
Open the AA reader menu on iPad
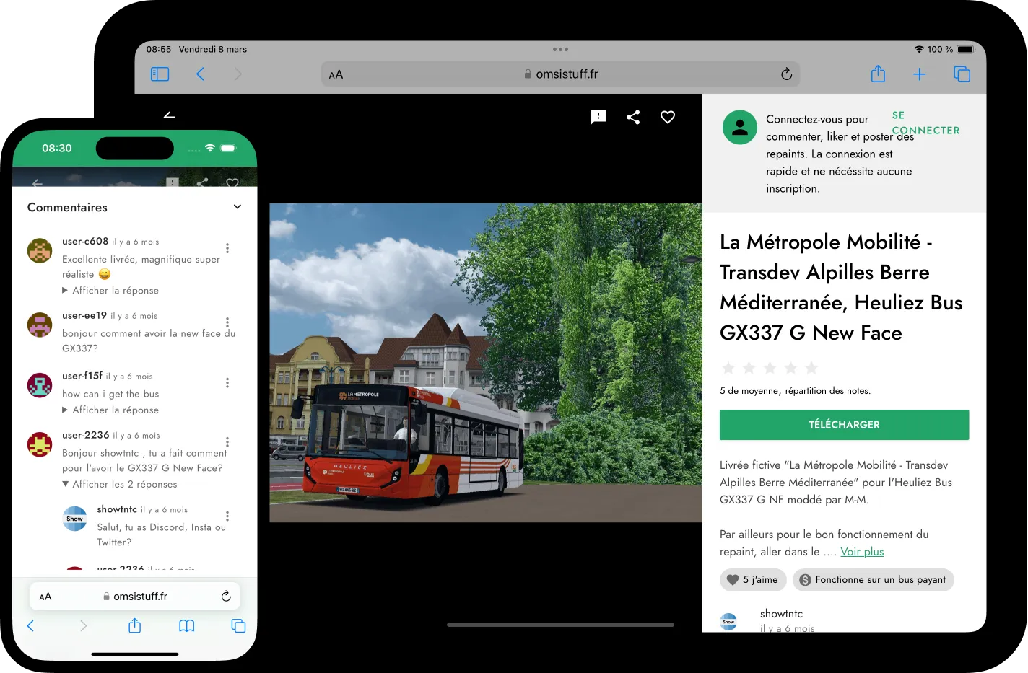(x=336, y=74)
